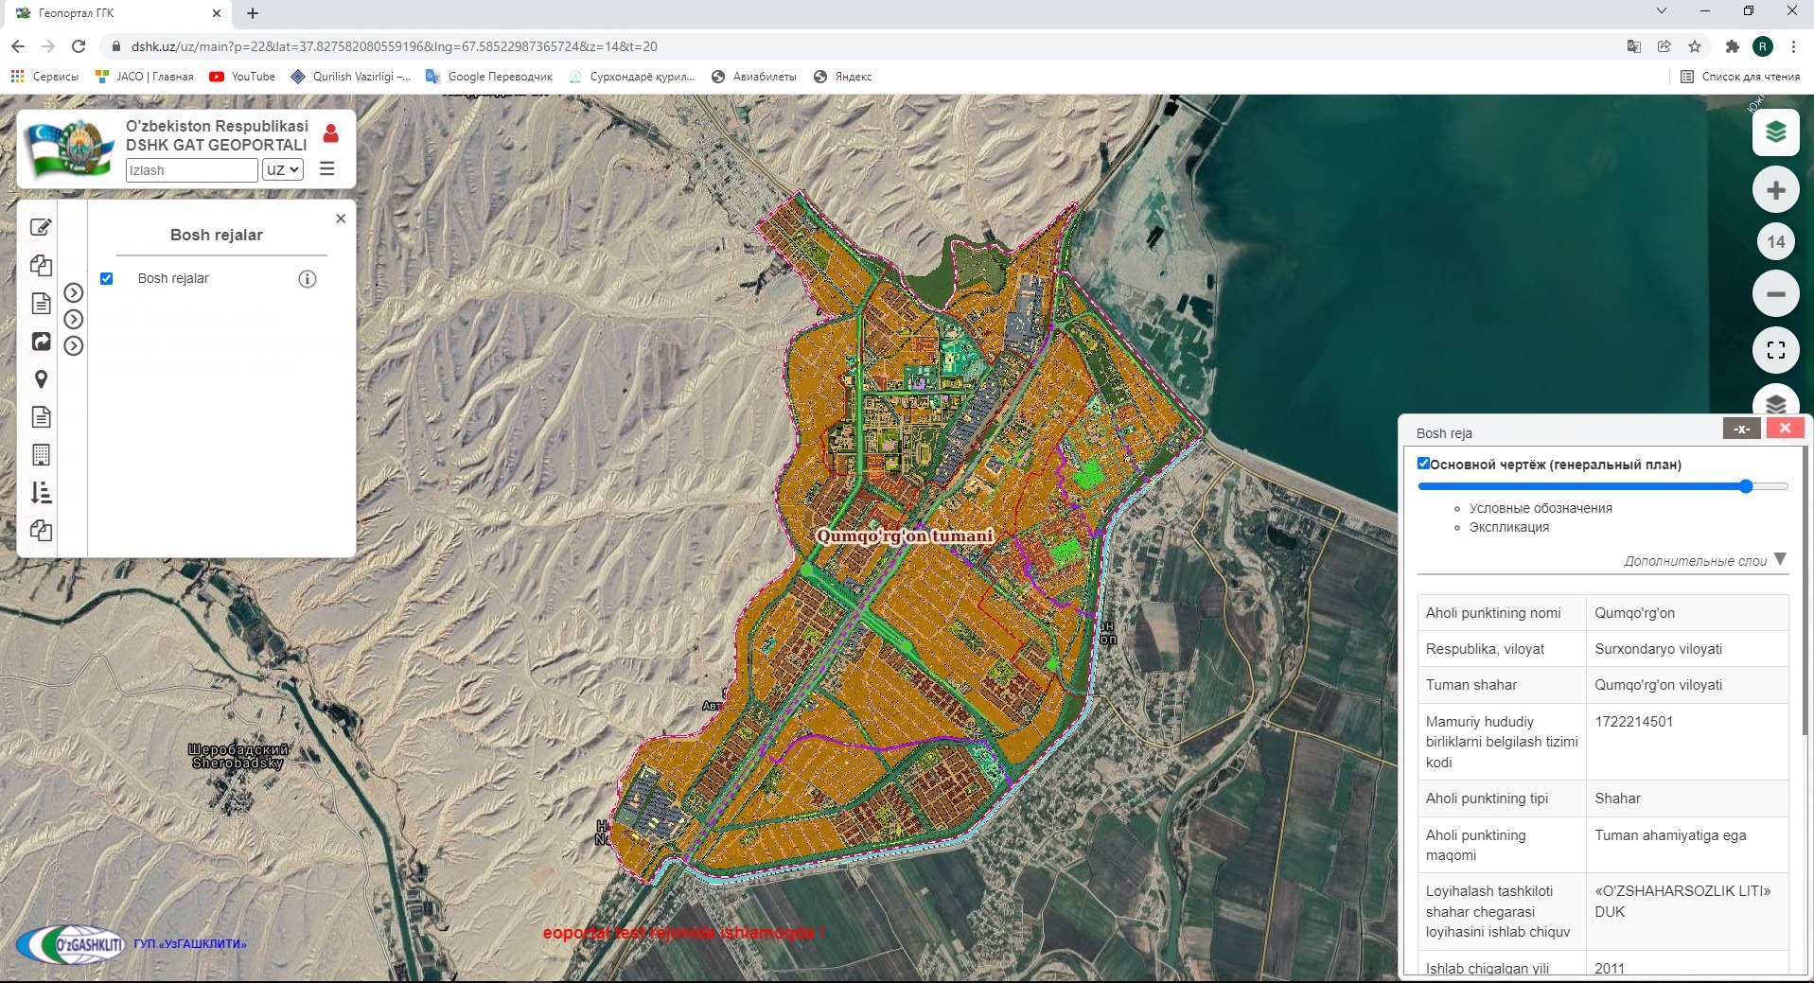Click the browser translate page icon
Image resolution: width=1814 pixels, height=983 pixels.
click(1633, 46)
